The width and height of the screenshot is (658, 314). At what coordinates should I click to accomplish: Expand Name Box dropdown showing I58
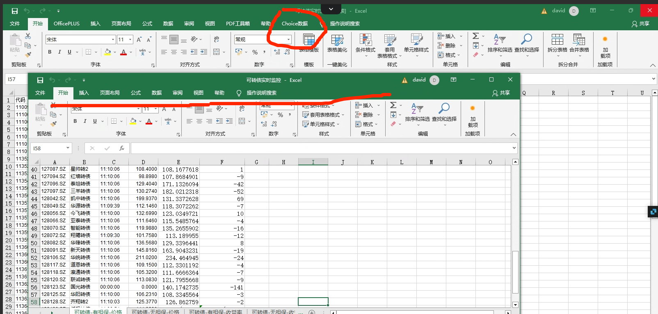pos(68,148)
